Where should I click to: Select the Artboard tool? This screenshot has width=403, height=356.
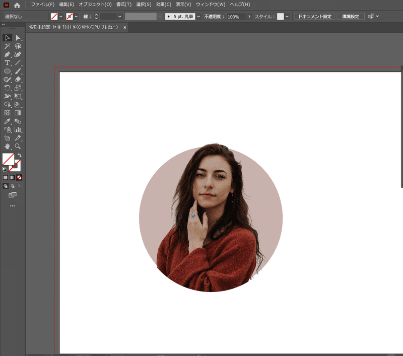coord(7,138)
